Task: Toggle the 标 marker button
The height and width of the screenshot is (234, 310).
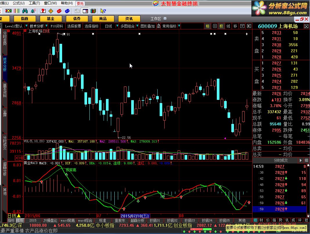Action: pyautogui.click(x=208, y=26)
